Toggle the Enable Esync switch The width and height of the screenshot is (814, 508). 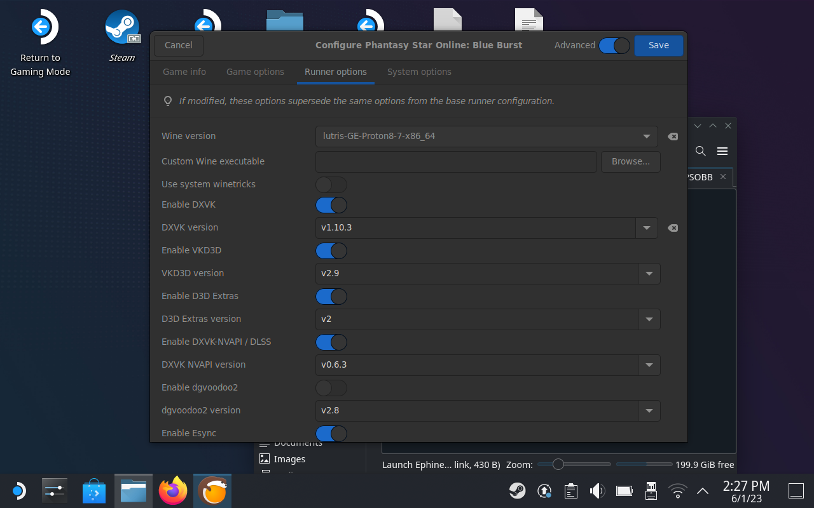point(331,434)
